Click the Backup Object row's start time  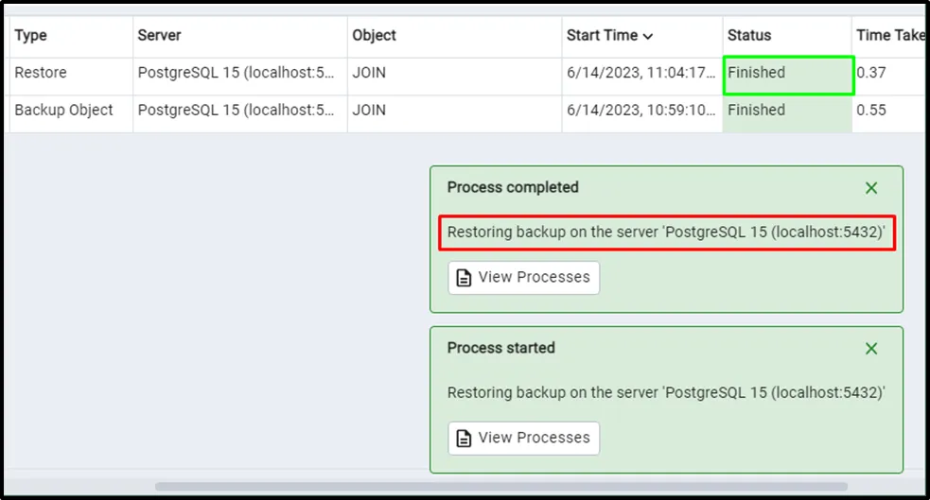[x=640, y=110]
